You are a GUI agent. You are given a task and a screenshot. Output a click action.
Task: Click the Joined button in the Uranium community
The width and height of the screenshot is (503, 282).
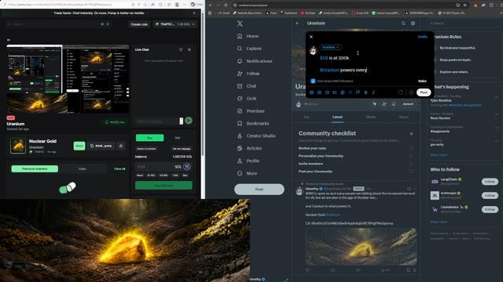pyautogui.click(x=408, y=104)
